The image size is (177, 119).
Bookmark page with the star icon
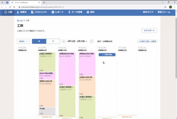coord(165,7)
